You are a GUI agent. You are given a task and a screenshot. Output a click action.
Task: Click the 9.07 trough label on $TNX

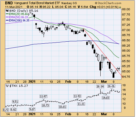tap(32, 109)
